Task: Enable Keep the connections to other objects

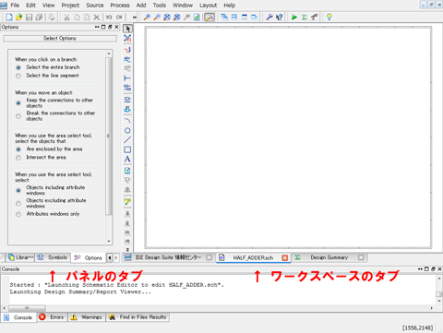Action: 18,103
